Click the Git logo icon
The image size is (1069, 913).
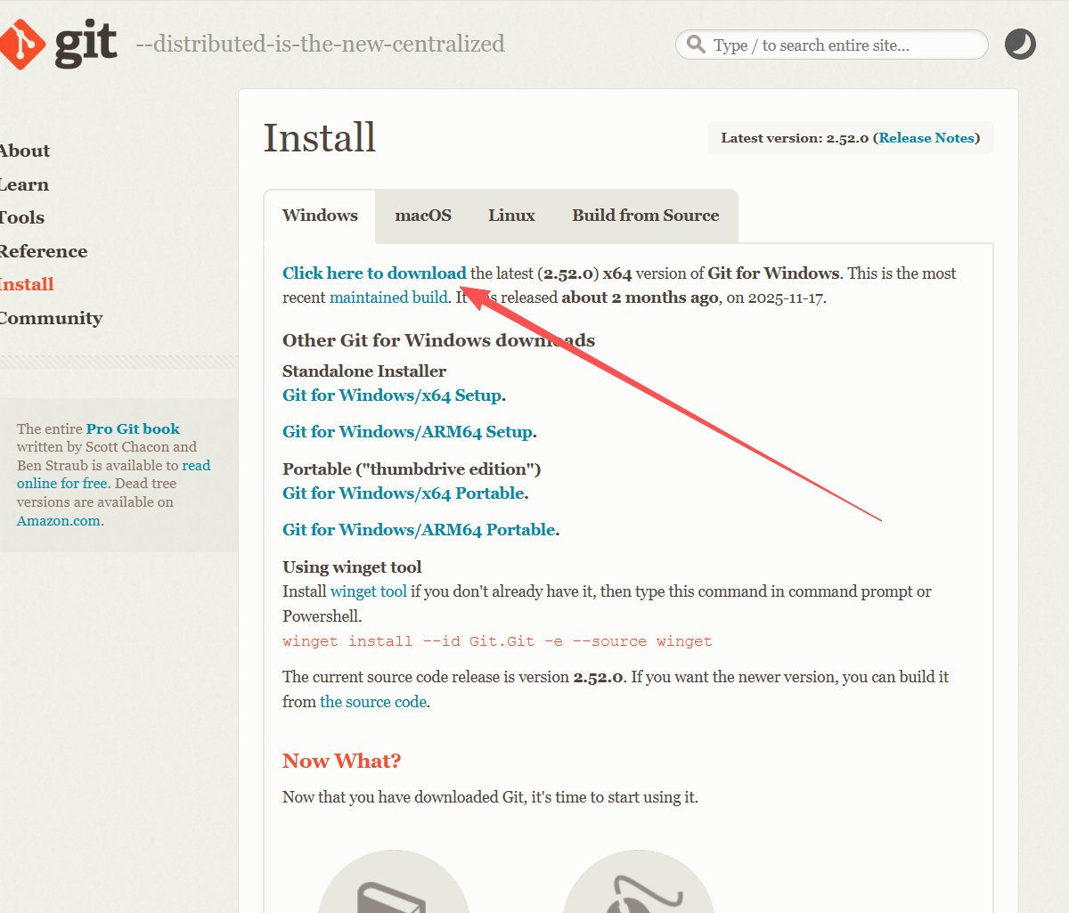click(23, 45)
